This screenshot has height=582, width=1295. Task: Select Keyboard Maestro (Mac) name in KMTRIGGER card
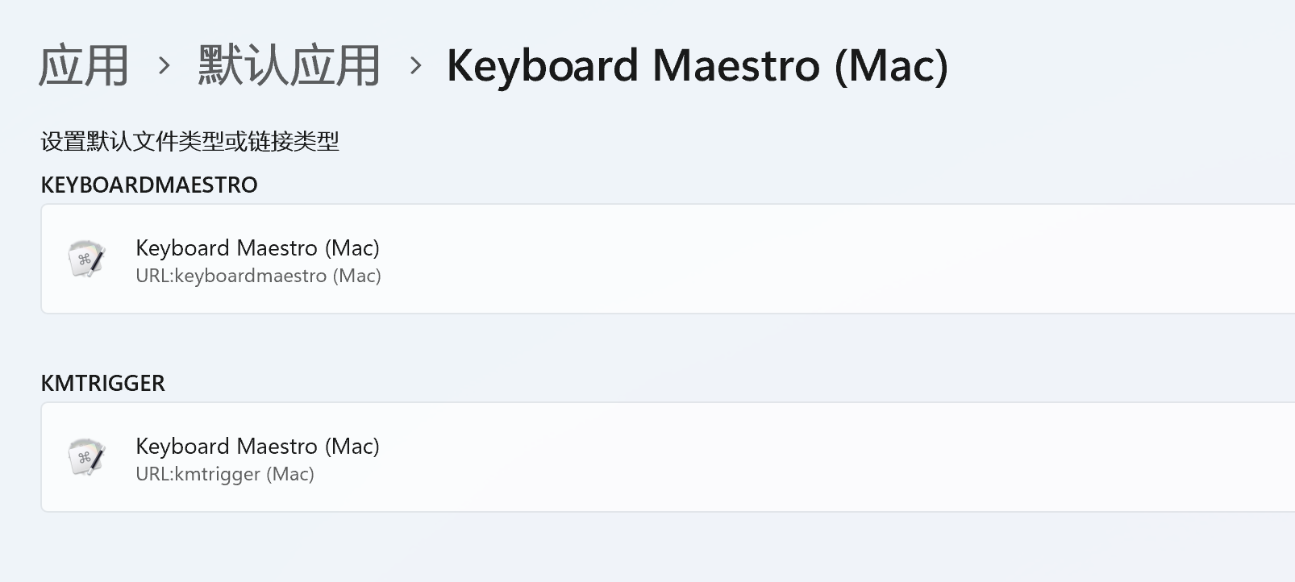(257, 446)
